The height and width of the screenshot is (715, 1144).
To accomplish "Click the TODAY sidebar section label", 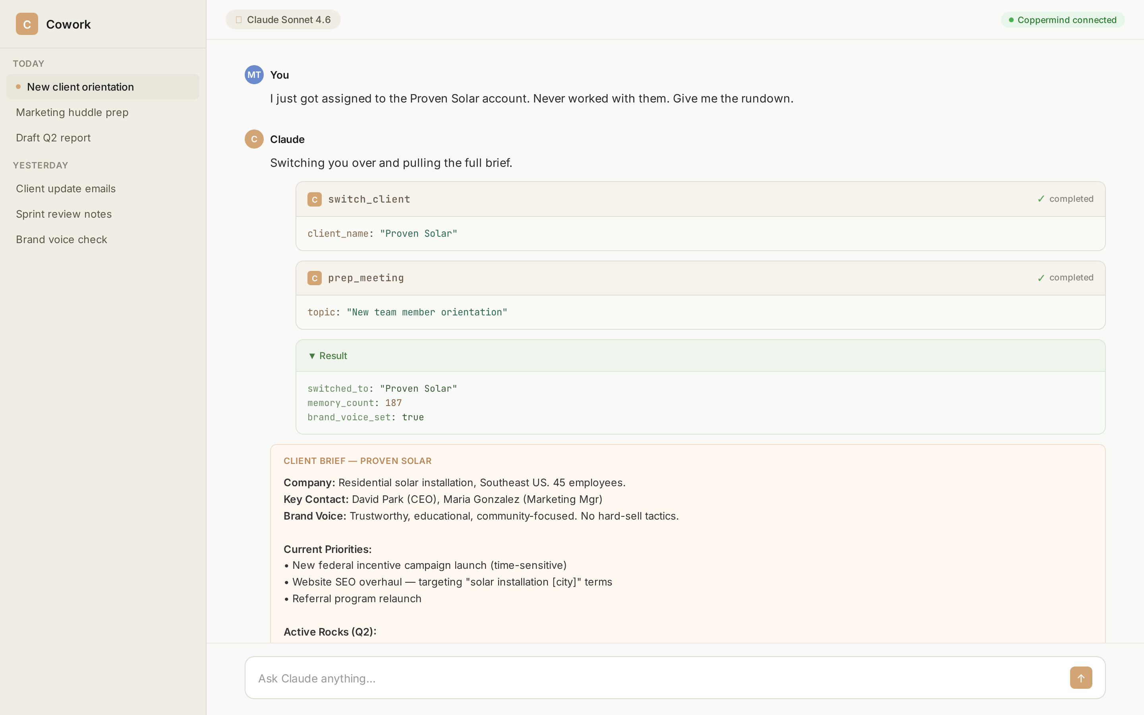I will 28,64.
